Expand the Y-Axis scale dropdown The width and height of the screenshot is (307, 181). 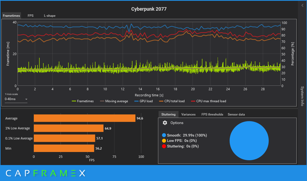16,99
